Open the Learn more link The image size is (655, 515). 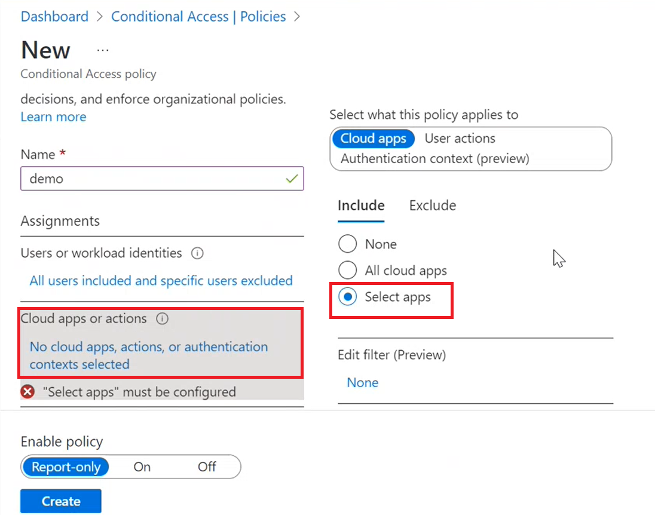(x=53, y=117)
